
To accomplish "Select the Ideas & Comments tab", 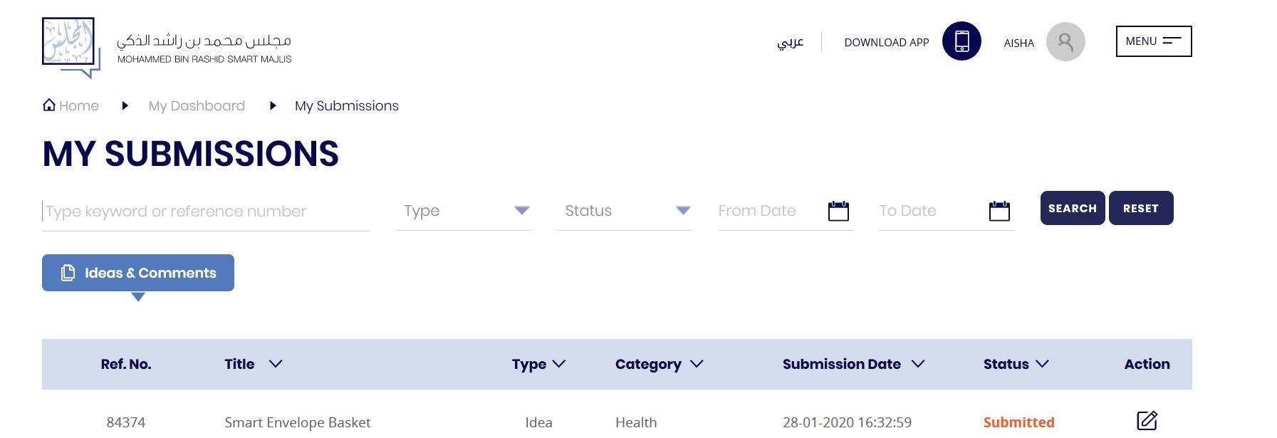I will [x=138, y=273].
